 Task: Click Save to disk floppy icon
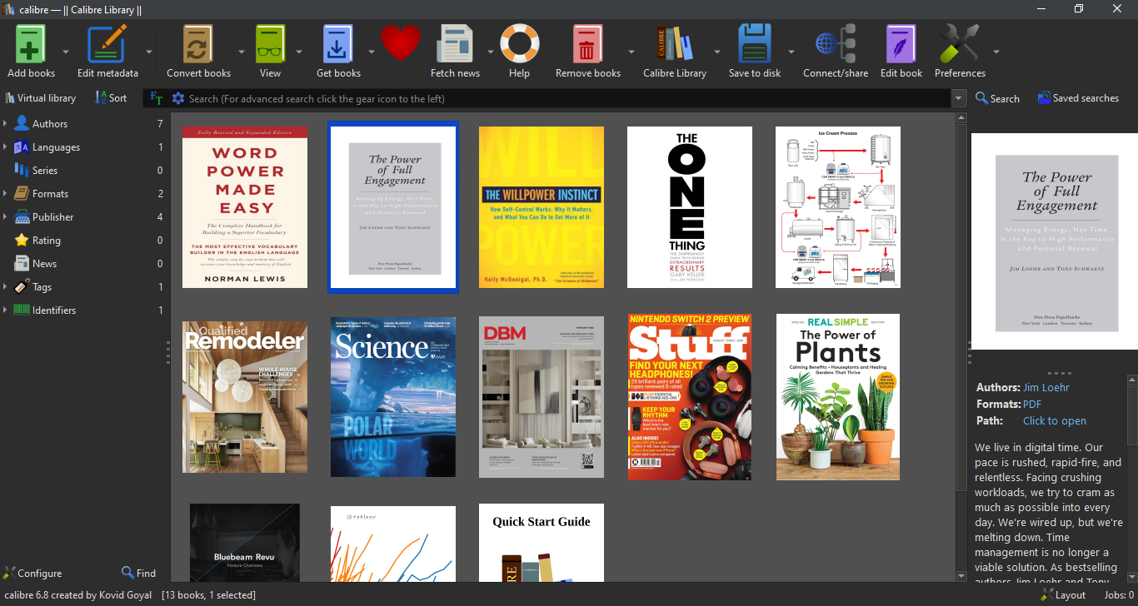tap(755, 42)
